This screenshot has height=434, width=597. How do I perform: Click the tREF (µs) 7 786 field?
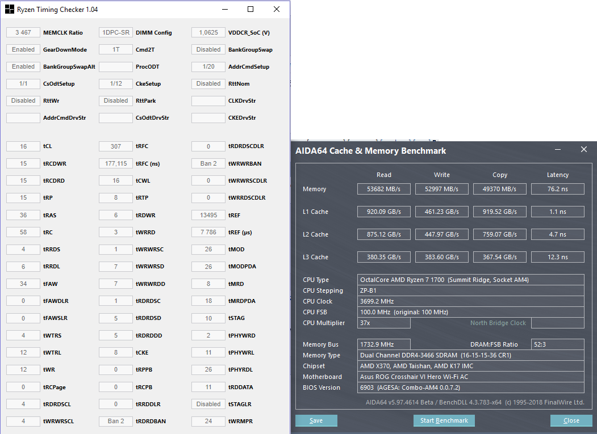pyautogui.click(x=208, y=232)
